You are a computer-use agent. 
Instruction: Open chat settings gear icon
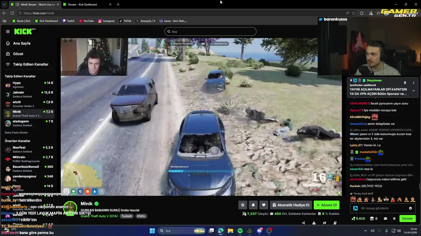coord(394,219)
